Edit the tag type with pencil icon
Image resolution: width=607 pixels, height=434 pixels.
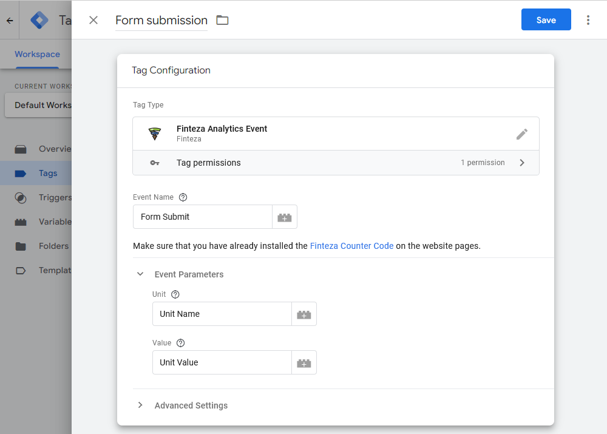coord(522,134)
